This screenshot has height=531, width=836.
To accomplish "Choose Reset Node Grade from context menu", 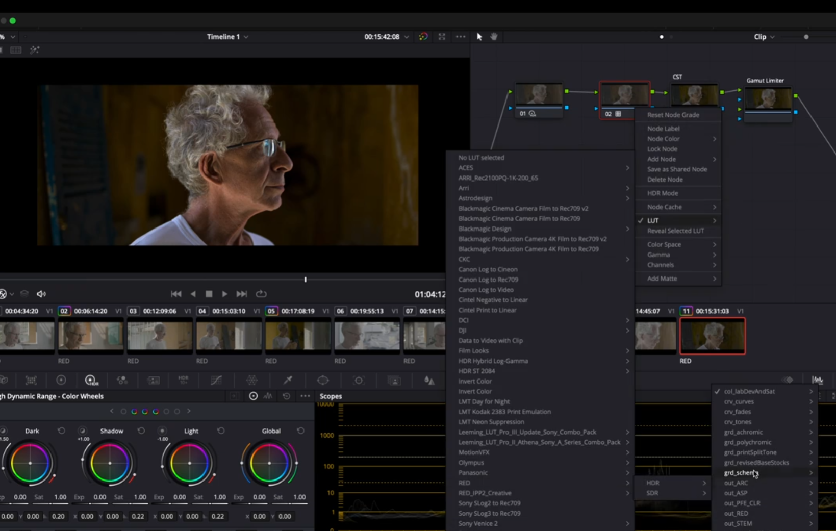I will (x=673, y=115).
